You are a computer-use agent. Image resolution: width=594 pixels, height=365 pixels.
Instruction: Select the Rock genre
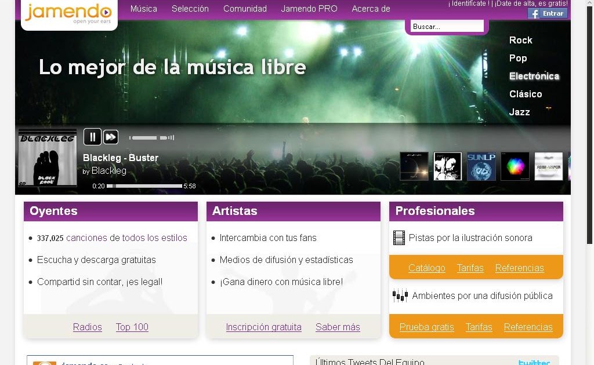520,40
